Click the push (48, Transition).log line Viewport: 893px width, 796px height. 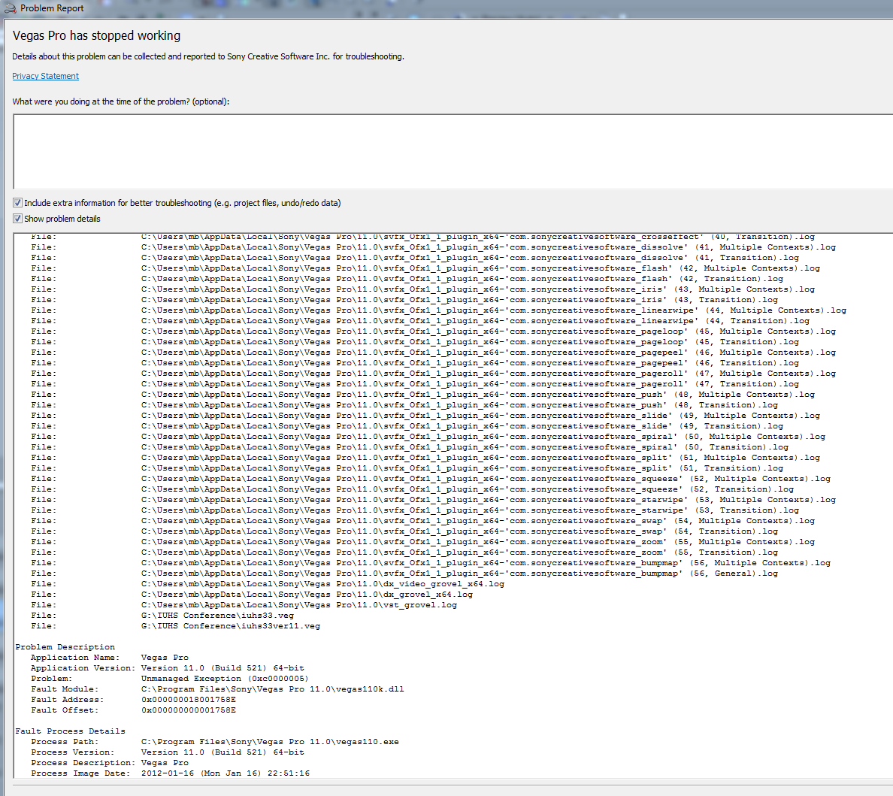404,405
